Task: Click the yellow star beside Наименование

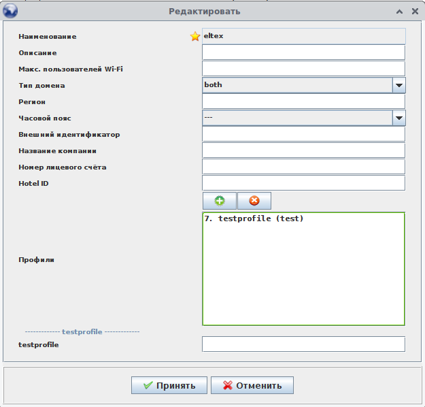Action: tap(195, 36)
